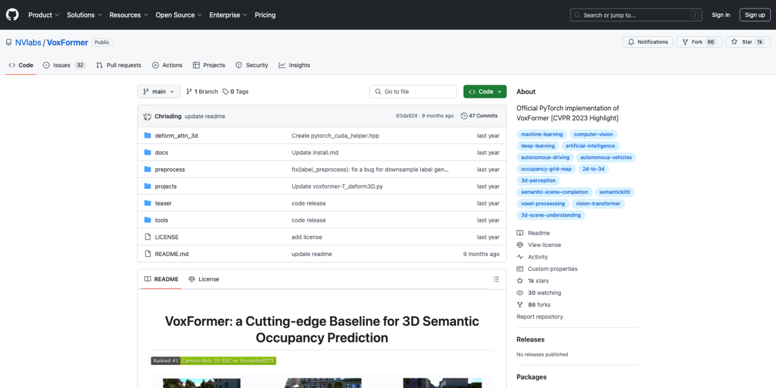776x388 pixels.
Task: Click the commit history clock icon
Action: point(464,116)
